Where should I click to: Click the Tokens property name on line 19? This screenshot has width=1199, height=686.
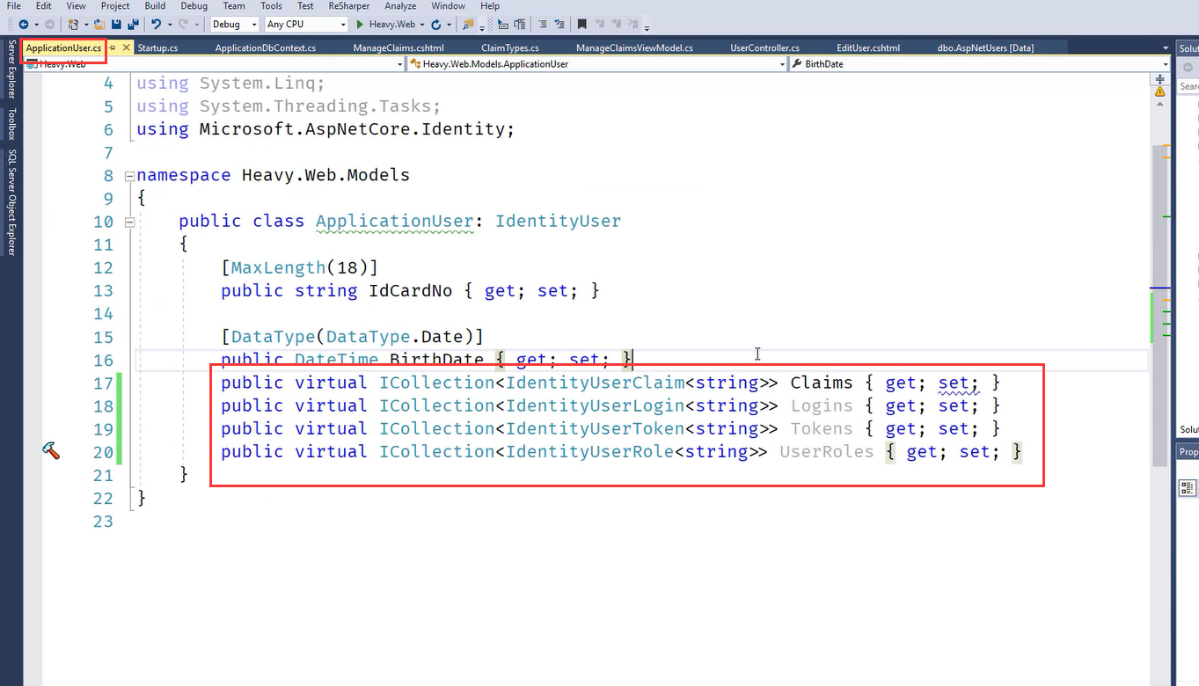(822, 428)
